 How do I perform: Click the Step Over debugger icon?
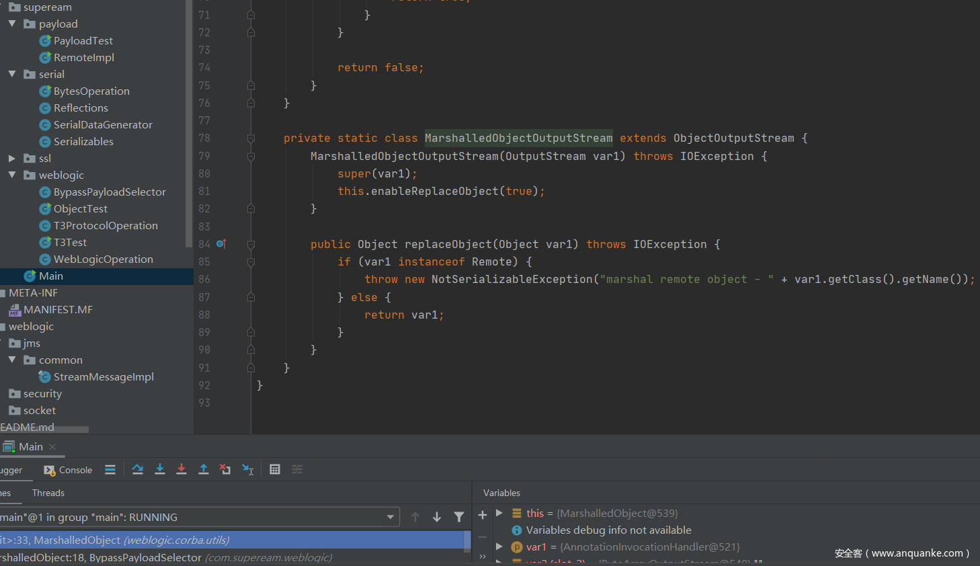[x=138, y=469]
